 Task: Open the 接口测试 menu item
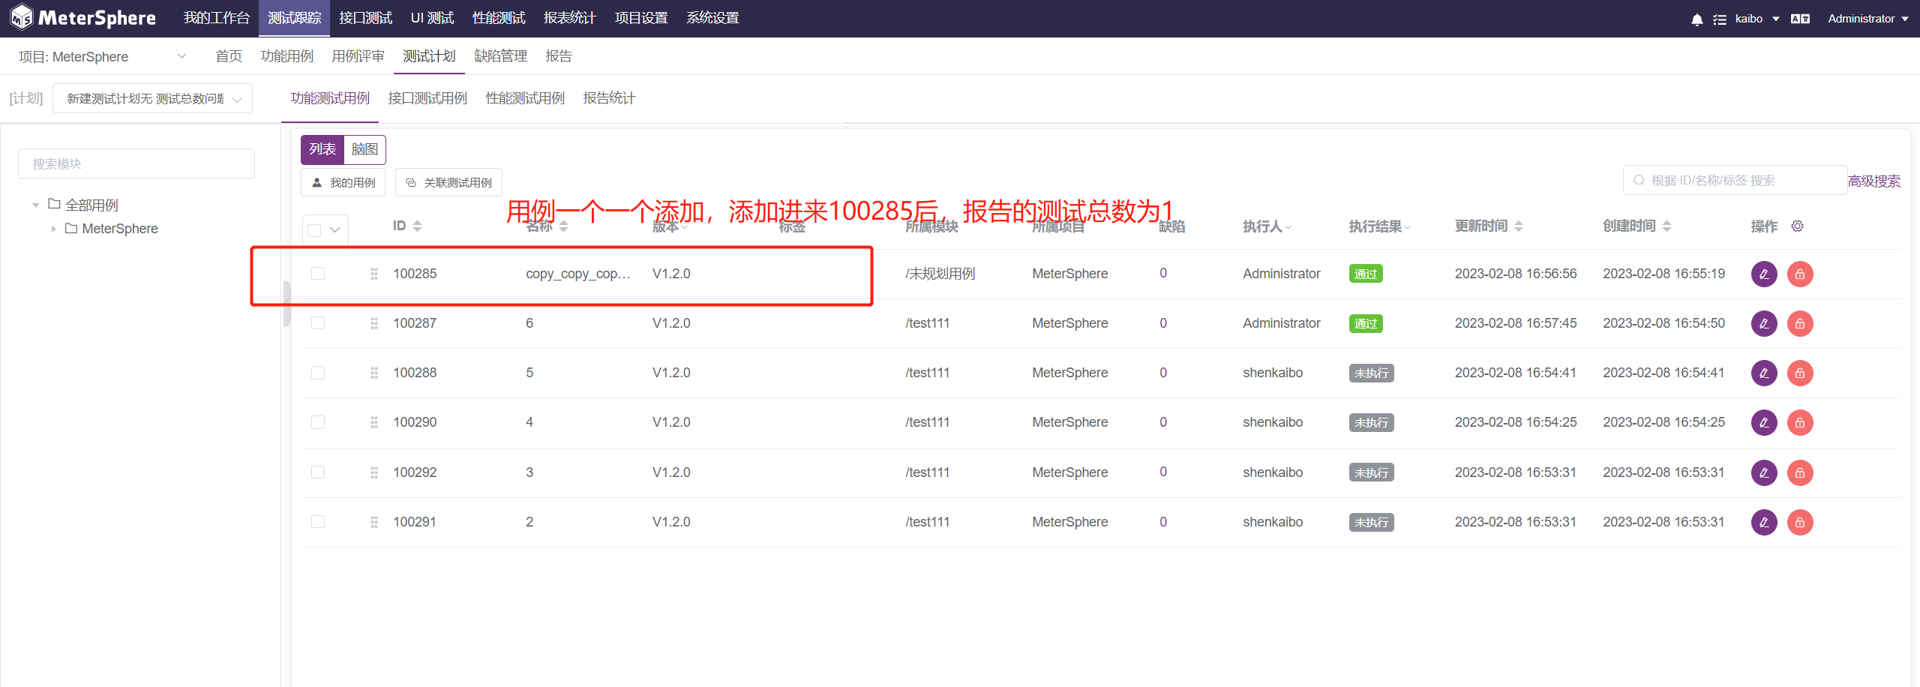point(365,17)
